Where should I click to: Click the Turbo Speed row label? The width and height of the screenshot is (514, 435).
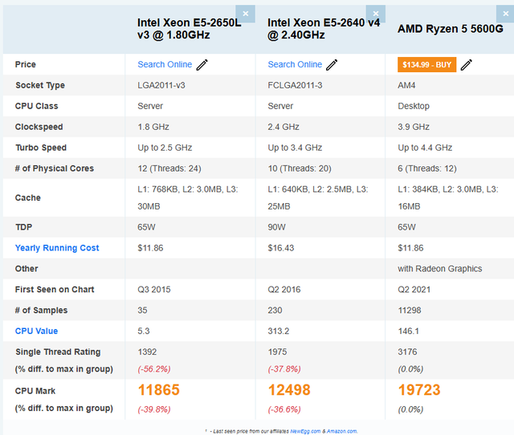coord(41,148)
